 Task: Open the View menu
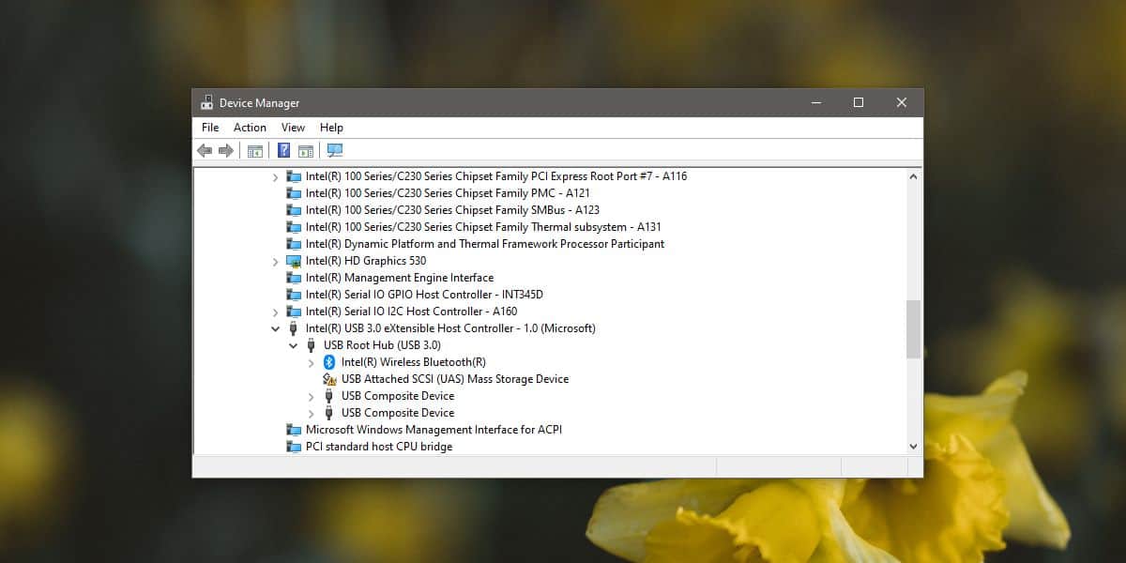[293, 128]
